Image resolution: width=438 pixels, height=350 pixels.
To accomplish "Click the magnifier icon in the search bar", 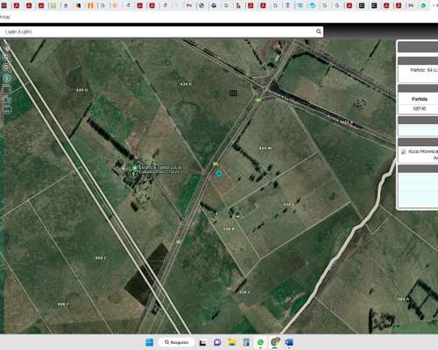I will coord(319,31).
